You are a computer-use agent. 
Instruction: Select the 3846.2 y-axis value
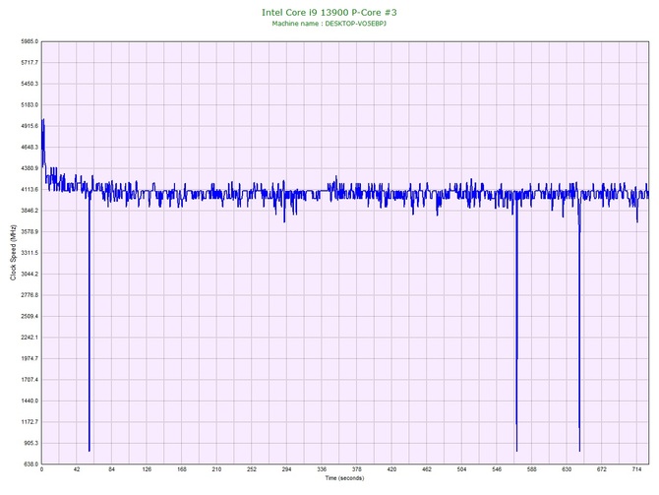point(30,211)
